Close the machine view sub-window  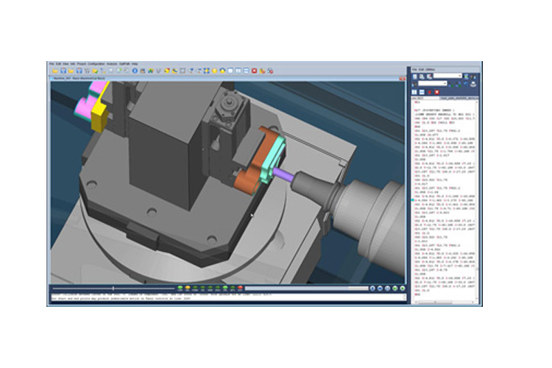[404, 79]
